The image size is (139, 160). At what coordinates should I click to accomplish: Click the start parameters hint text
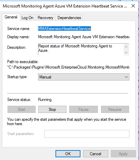66,121
